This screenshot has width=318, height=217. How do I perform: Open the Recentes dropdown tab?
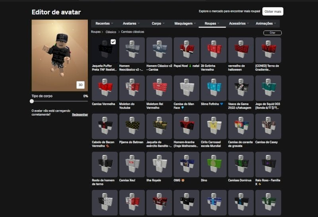(104, 23)
